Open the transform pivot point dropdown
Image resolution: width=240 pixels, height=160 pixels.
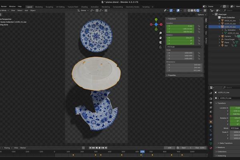pos(92,10)
